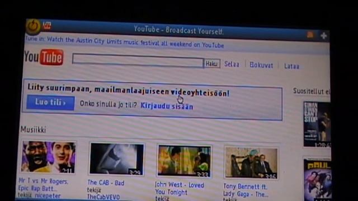This screenshot has width=358, height=201.
Task: Open the Paul movie poster thumbnail
Action: click(x=318, y=180)
